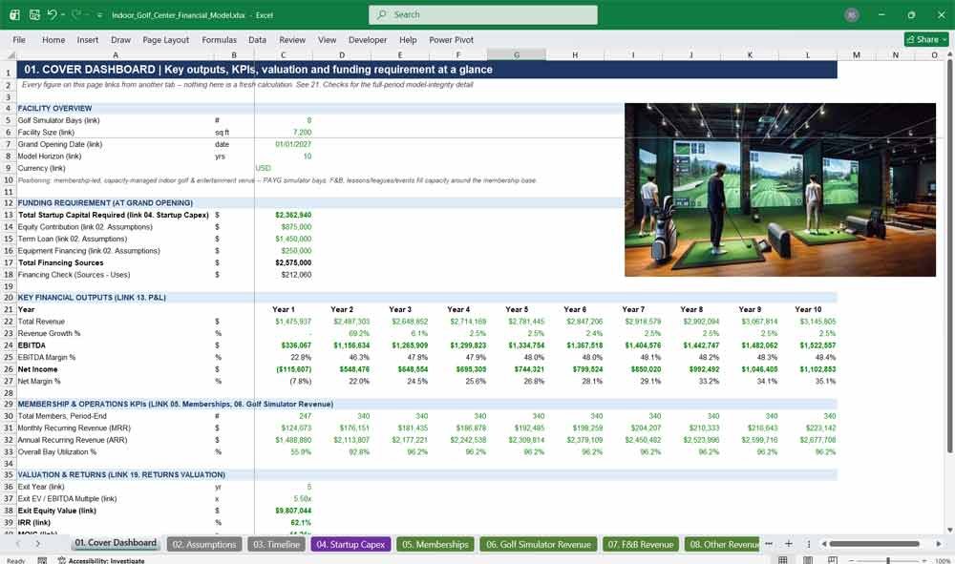Open the Data ribbon tab

[x=257, y=39]
